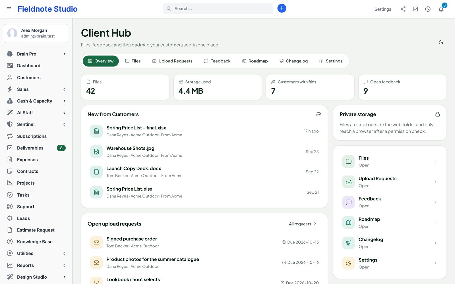The image size is (455, 284).
Task: Open All requests link
Action: (x=303, y=224)
